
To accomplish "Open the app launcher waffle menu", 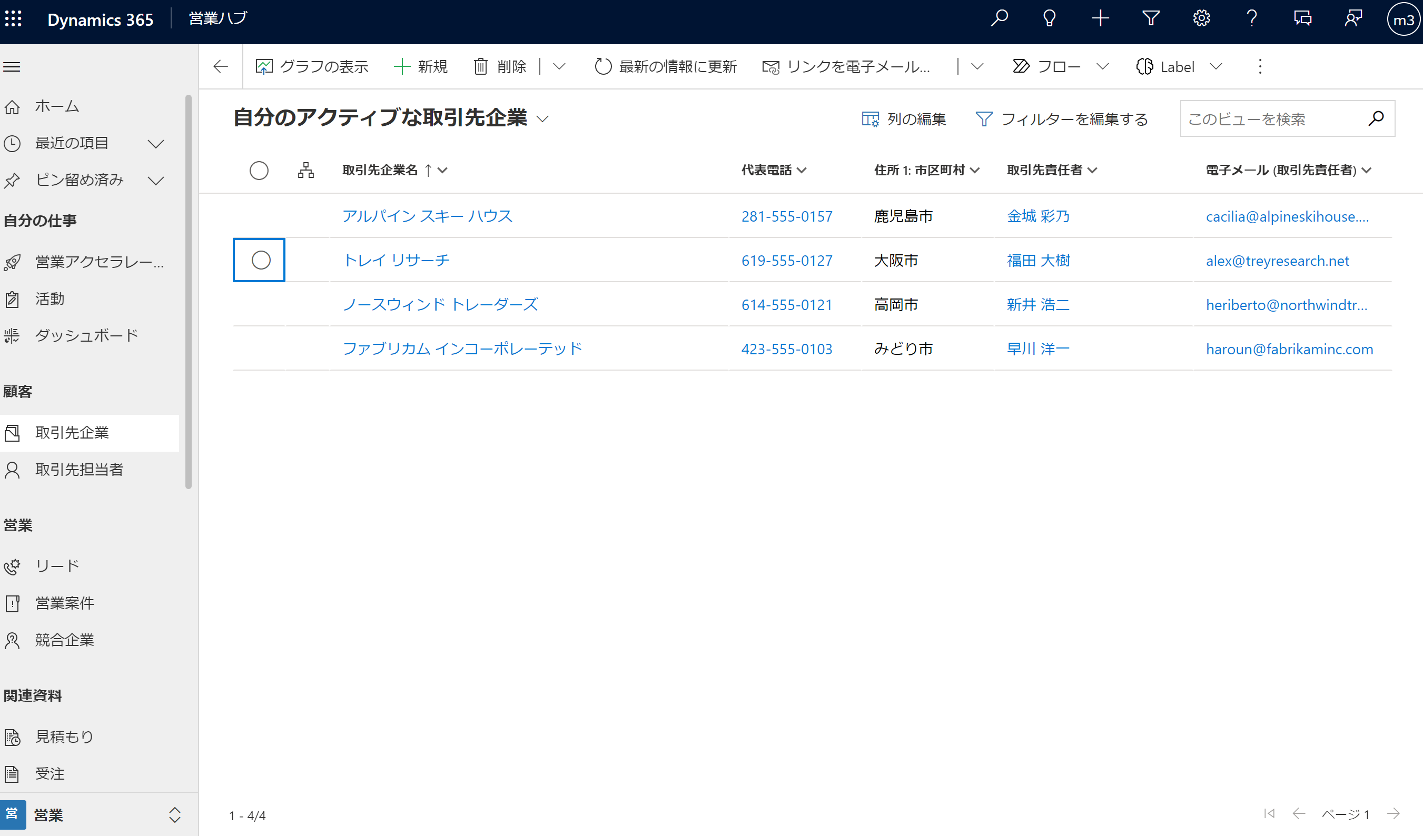I will point(14,19).
